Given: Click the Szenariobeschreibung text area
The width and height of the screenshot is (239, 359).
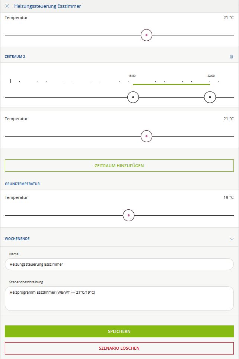Looking at the screenshot, I should (x=119, y=298).
